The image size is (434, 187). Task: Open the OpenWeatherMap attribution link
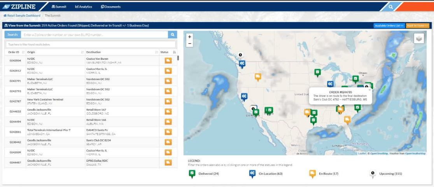tap(415, 153)
